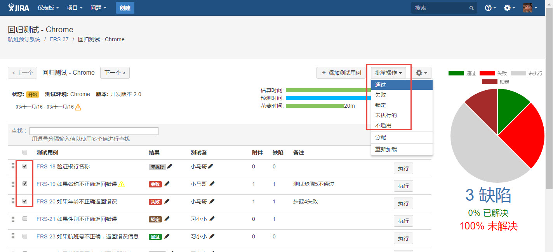
Task: Select 不适用 in the batch menu
Action: 402,125
